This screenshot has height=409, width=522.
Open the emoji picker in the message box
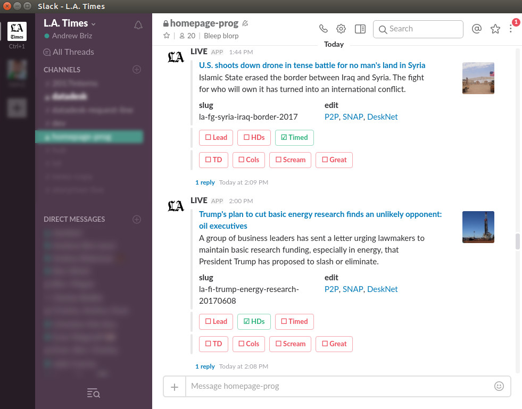coord(499,386)
